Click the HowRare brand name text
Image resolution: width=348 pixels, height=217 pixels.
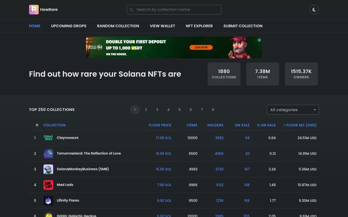coord(49,10)
